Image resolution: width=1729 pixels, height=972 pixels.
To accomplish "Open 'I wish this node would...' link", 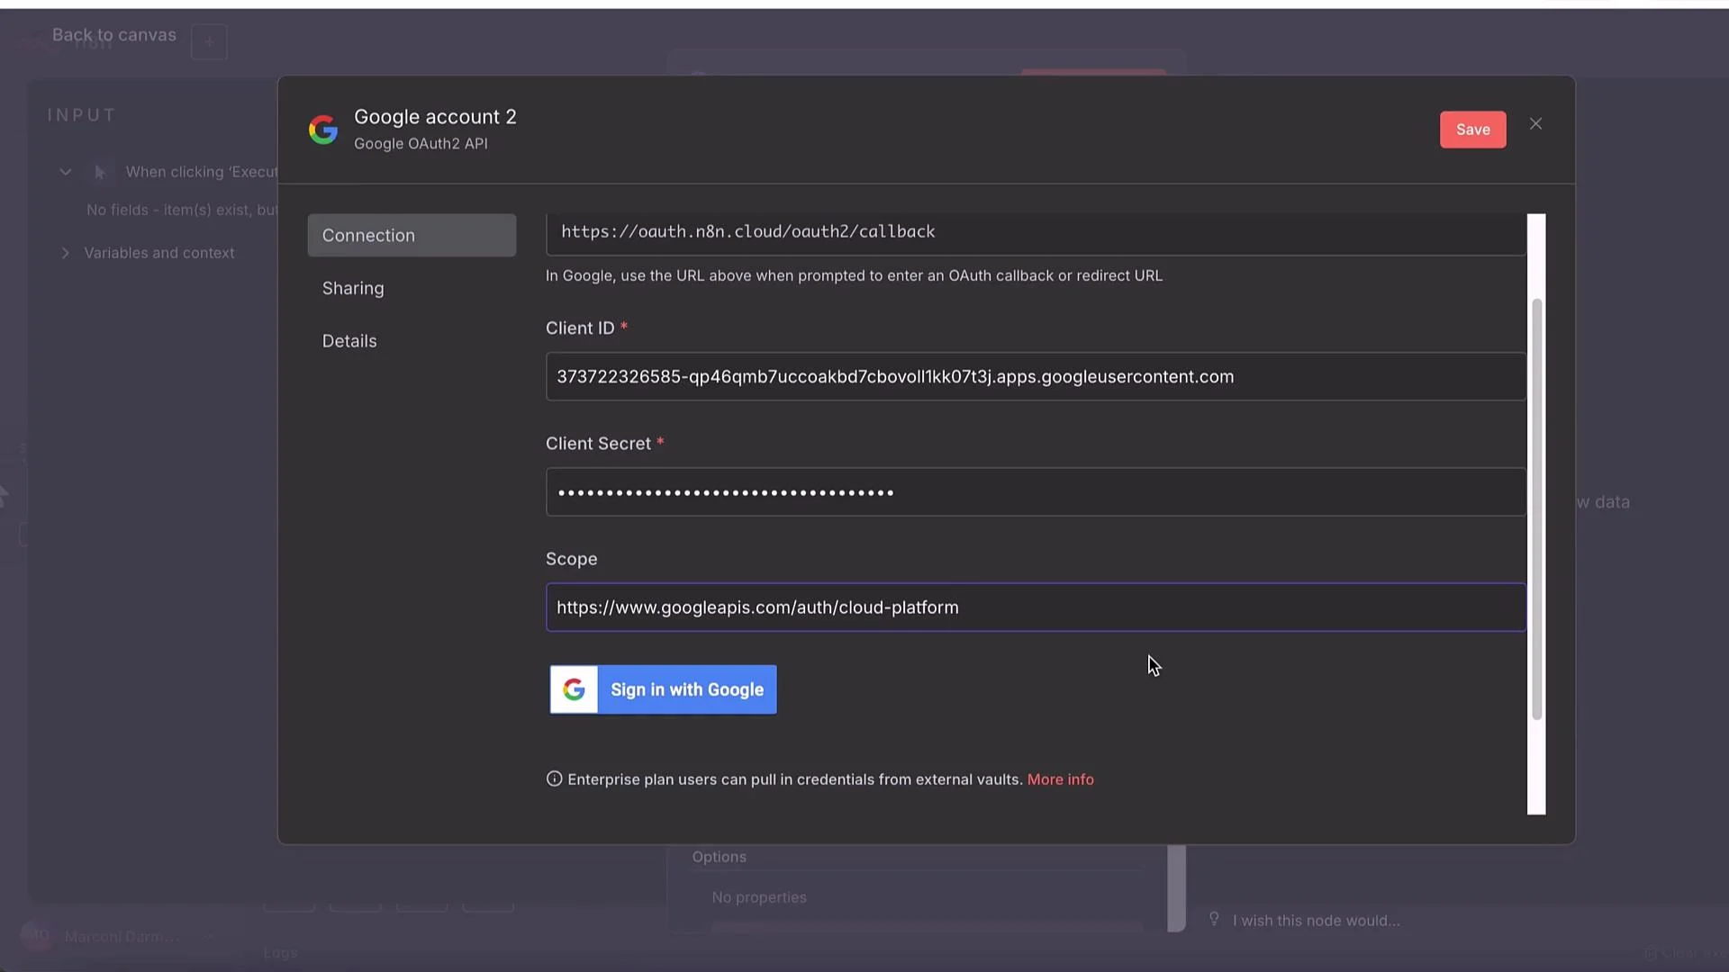I will point(1316,921).
